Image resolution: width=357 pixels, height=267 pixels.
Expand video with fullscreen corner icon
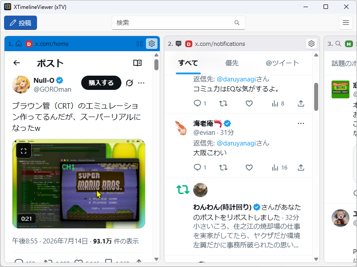pyautogui.click(x=24, y=151)
